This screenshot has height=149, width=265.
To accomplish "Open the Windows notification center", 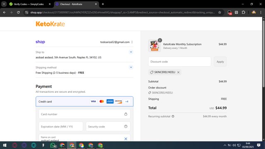I will (x=258, y=145).
